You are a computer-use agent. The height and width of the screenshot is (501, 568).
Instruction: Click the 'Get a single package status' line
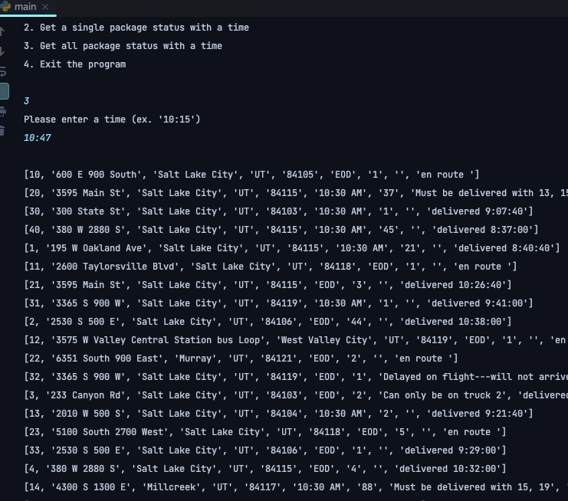136,28
